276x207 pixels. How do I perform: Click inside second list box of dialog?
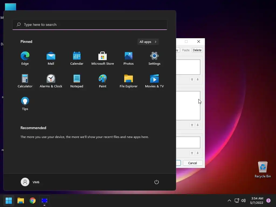188,106
